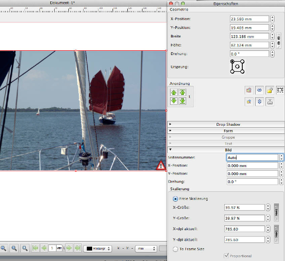The height and width of the screenshot is (261, 285).
Task: Select the Freie Skalierung radio button
Action: (176, 198)
